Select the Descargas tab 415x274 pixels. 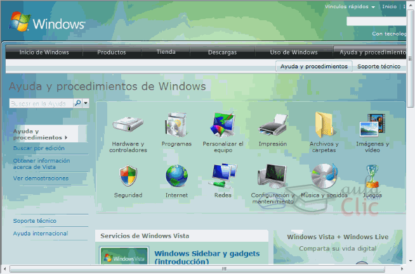(222, 52)
